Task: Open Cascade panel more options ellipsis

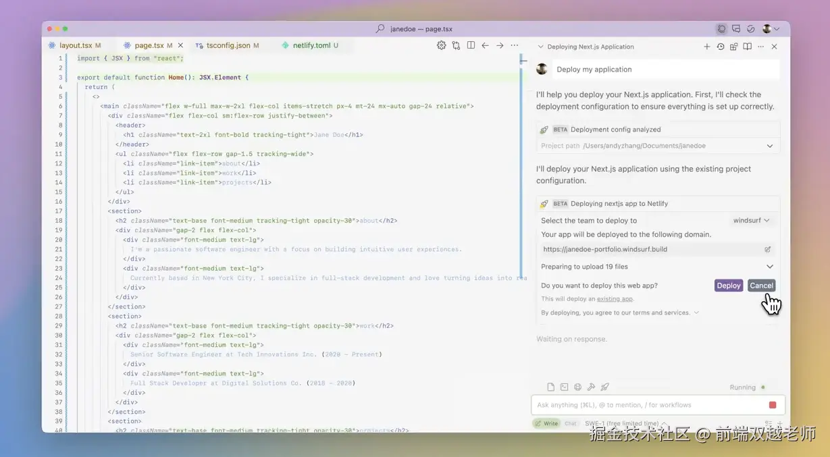Action: [x=761, y=47]
